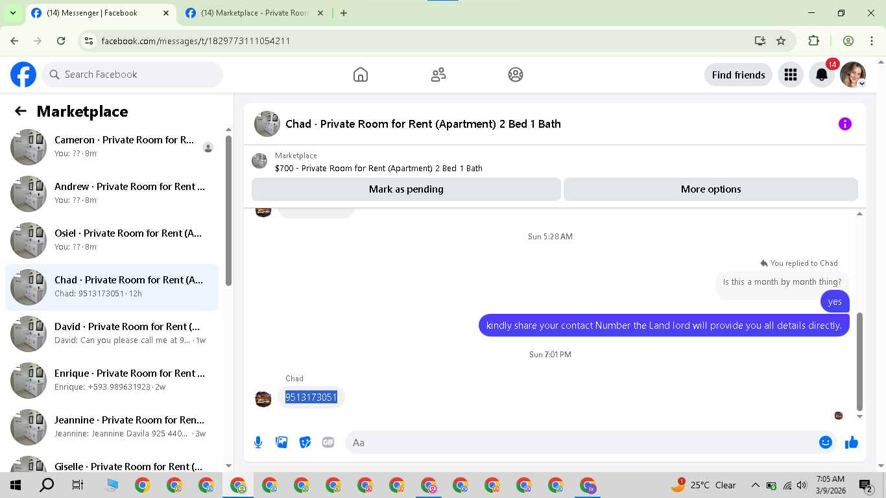Open the Windows notification center

tap(865, 485)
